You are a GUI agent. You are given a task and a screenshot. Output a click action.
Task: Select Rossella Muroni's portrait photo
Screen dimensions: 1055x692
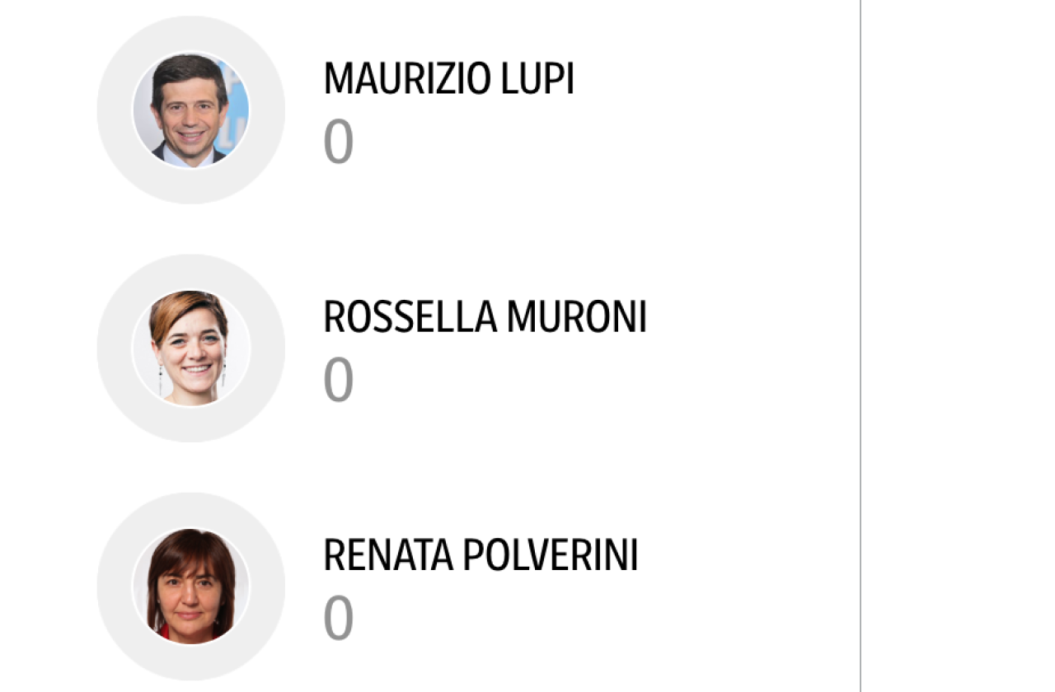point(191,348)
